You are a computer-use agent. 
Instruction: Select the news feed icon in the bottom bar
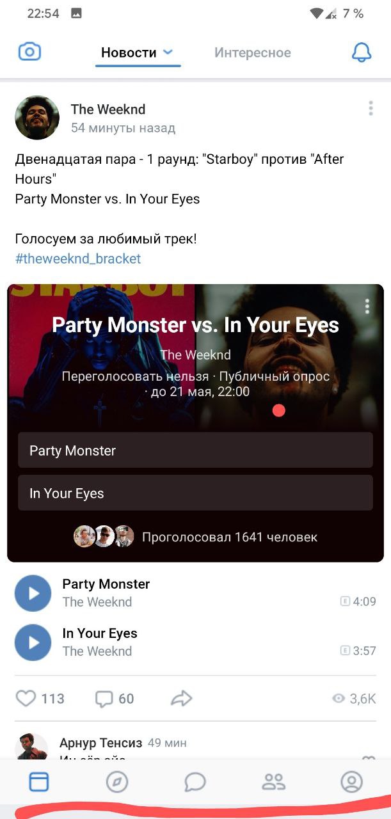coord(39,781)
